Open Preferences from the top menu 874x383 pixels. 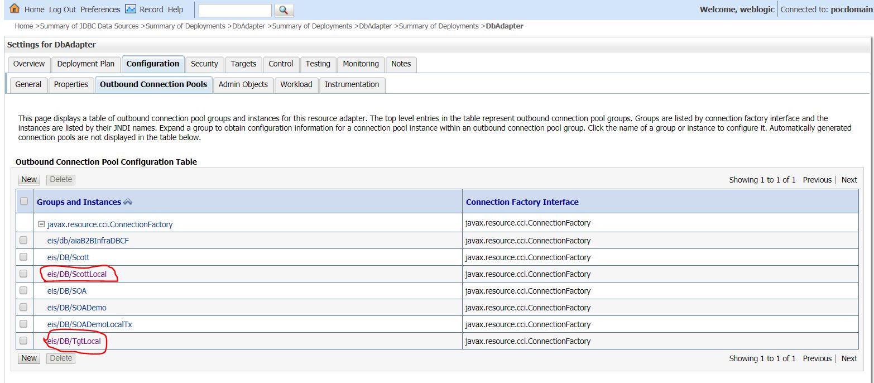(100, 9)
